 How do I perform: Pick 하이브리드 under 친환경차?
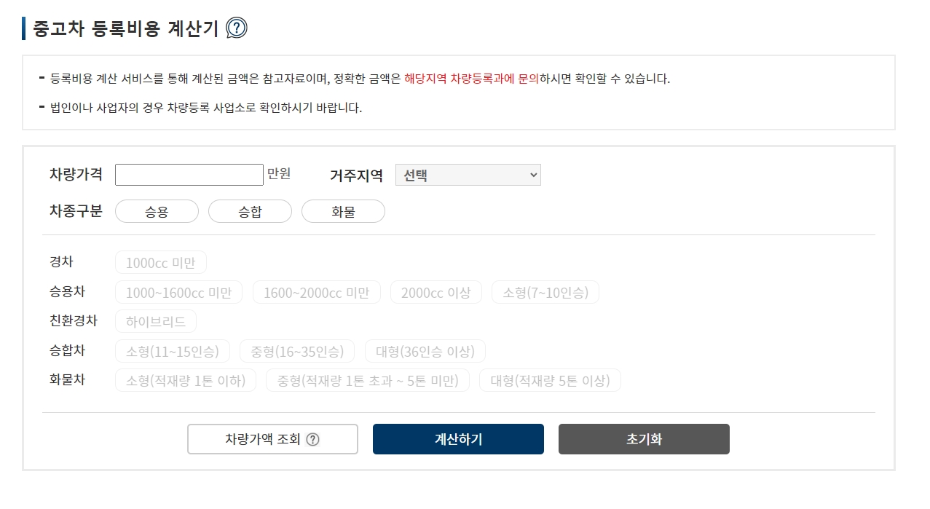156,321
